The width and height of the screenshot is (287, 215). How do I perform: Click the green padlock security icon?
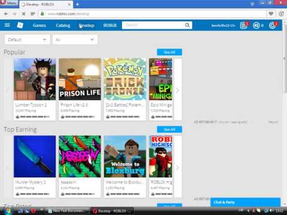[42, 14]
